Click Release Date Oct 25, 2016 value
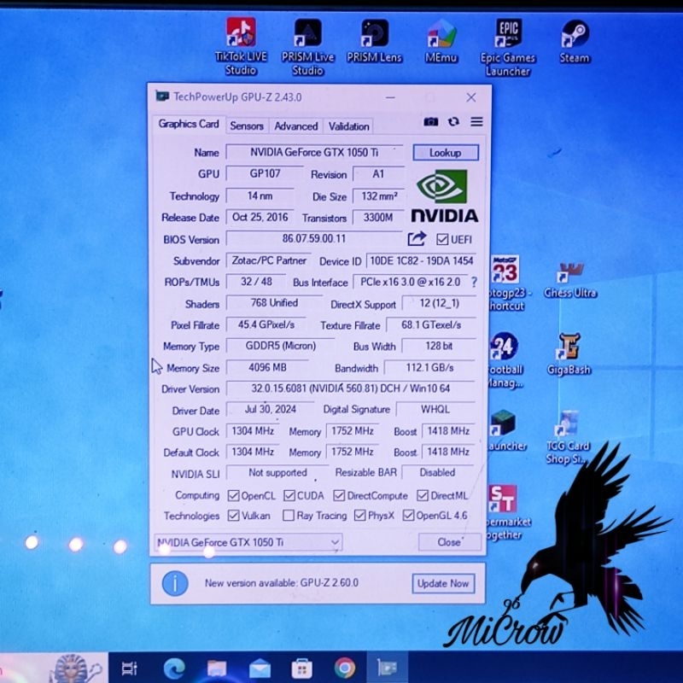The height and width of the screenshot is (683, 683). 260,217
